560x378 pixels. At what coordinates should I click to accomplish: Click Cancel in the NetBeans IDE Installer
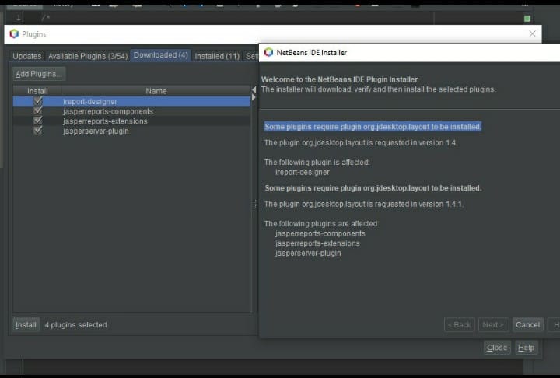click(x=527, y=325)
